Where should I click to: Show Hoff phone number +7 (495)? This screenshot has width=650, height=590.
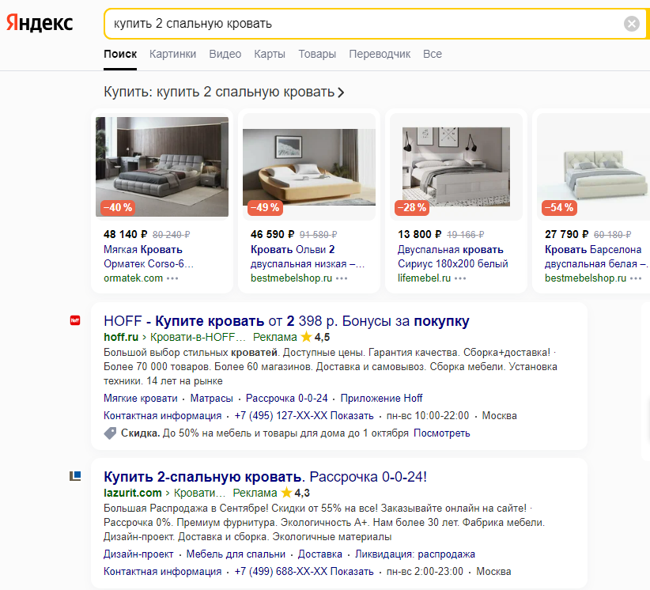point(304,416)
